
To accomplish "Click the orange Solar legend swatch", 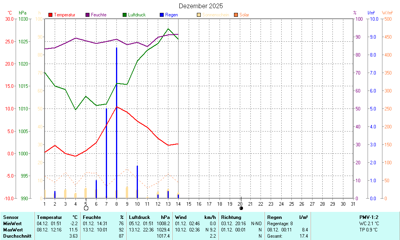I will point(236,15).
